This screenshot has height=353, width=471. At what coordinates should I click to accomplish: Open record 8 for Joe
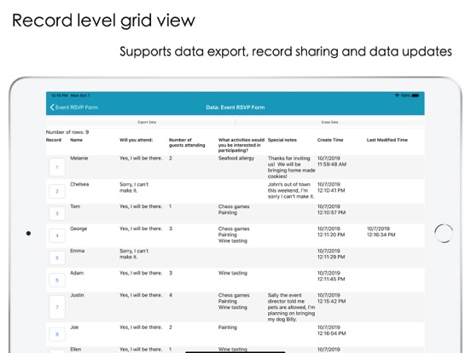coord(57,334)
